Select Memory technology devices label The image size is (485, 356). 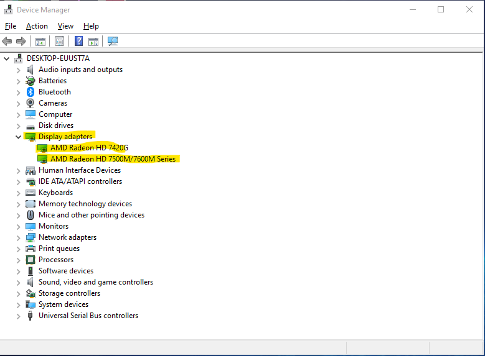click(x=85, y=204)
